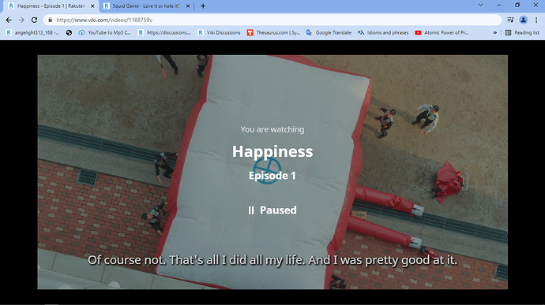The image size is (545, 305).
Task: Open the tab search dropdown arrow
Action: [x=480, y=6]
